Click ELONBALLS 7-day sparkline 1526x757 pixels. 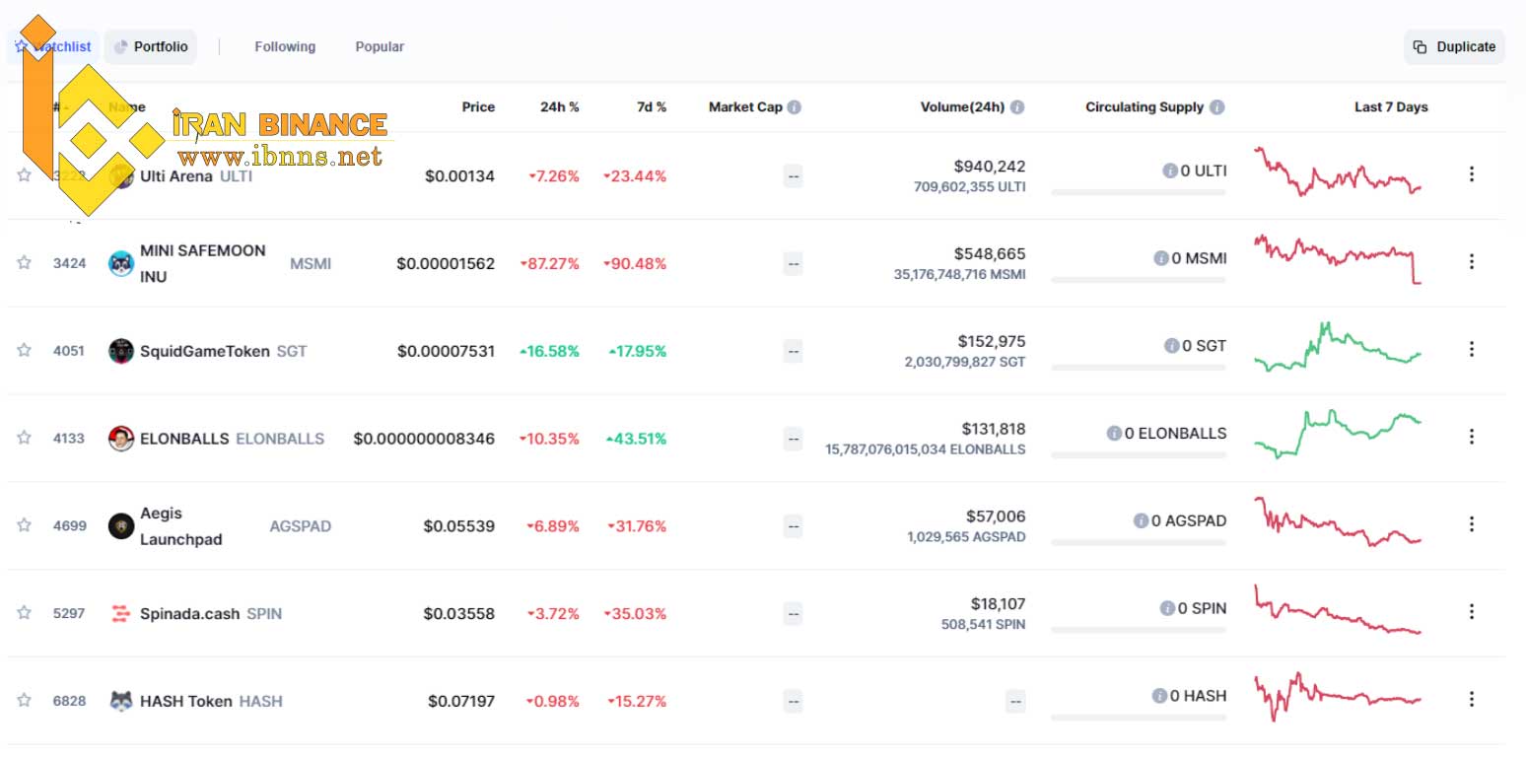(x=1338, y=434)
